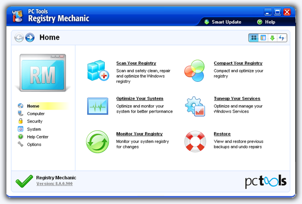Click "Optimize and monitor your system" description text
This screenshot has height=204, width=302.
(x=145, y=109)
